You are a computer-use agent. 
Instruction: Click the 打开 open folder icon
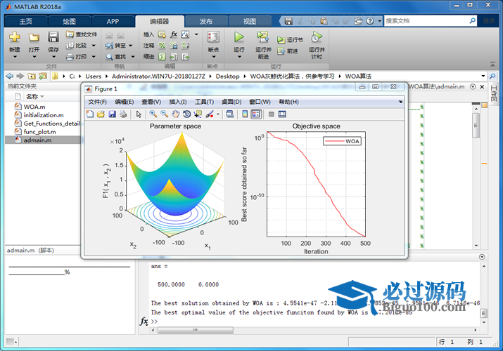pyautogui.click(x=34, y=37)
